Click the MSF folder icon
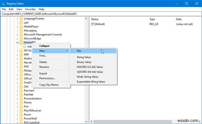Image resolution: width=202 pixels, height=124 pixels. (x=21, y=55)
